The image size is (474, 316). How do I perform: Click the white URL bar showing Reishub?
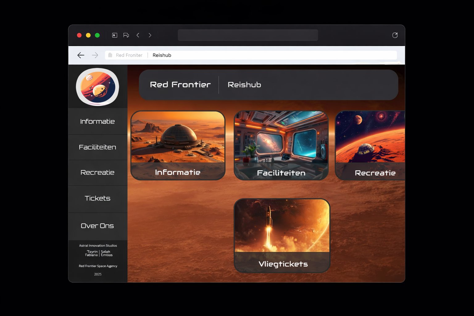click(x=251, y=55)
